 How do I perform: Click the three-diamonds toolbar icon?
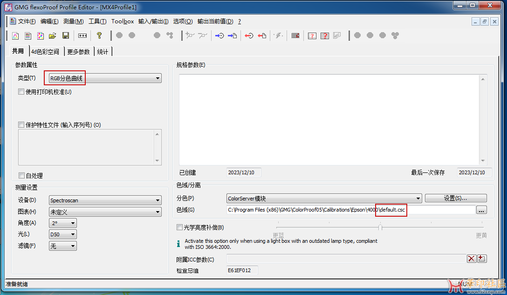pyautogui.click(x=82, y=35)
